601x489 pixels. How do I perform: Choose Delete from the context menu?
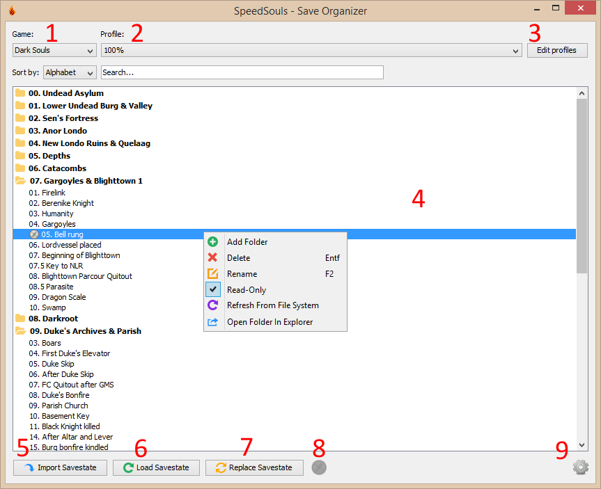(x=239, y=258)
